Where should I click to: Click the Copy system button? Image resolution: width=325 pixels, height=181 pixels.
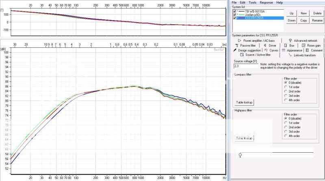click(x=303, y=20)
